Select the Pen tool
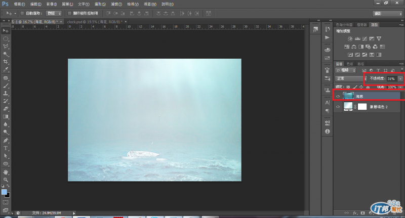Viewport: 405px width, 218px height. pyautogui.click(x=6, y=141)
